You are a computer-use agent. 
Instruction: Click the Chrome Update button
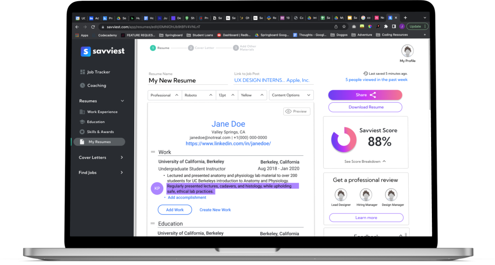click(x=417, y=26)
